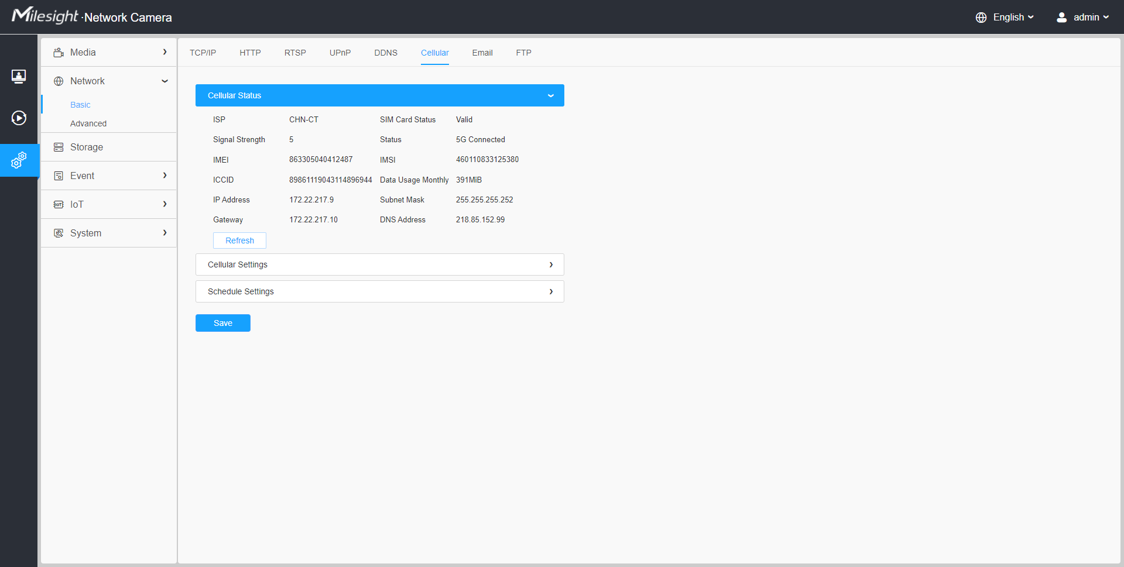Expand the Schedule Settings section
Screen dimensions: 1124x567
coord(380,291)
